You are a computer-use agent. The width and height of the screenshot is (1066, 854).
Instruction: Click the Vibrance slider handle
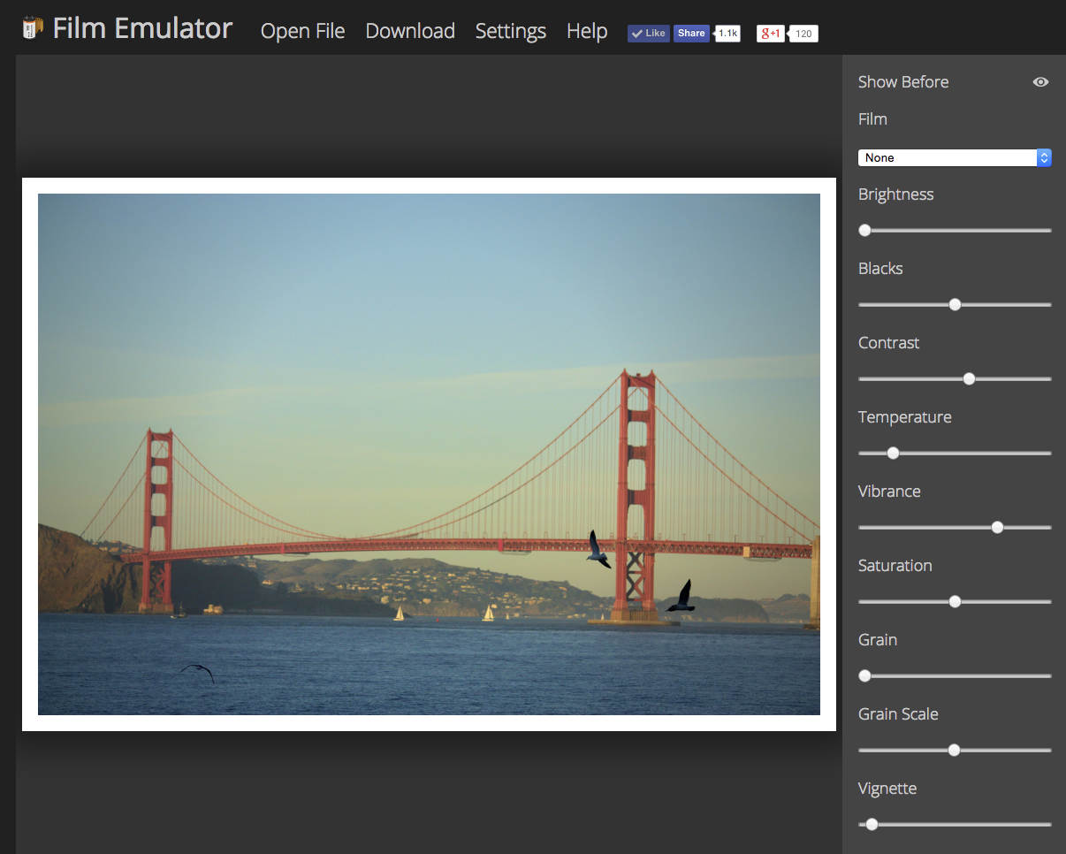tap(997, 527)
